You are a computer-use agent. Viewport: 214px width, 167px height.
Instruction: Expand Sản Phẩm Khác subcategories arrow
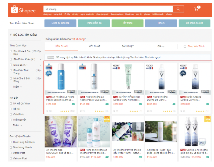41,59
